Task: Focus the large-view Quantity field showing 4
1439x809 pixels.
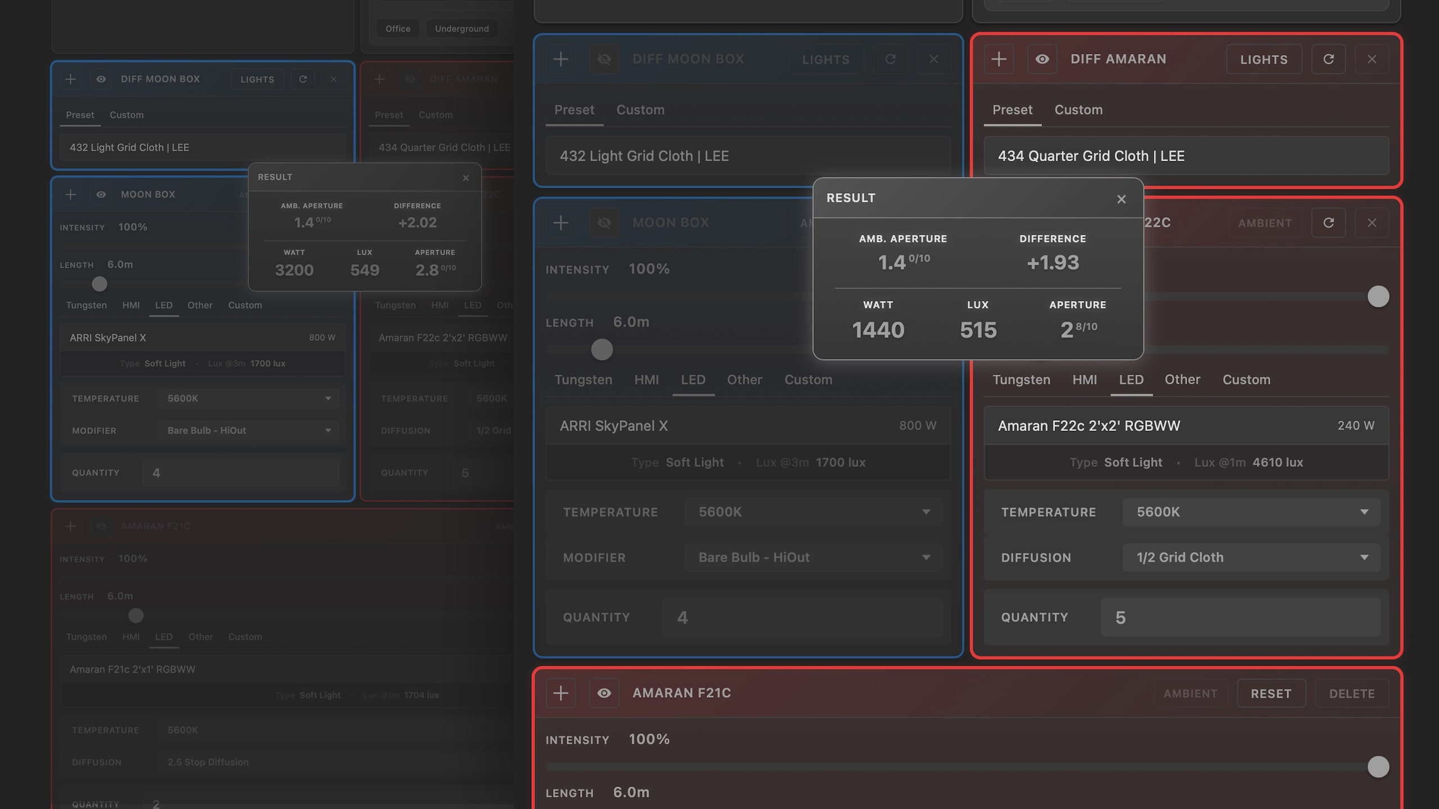Action: click(802, 617)
